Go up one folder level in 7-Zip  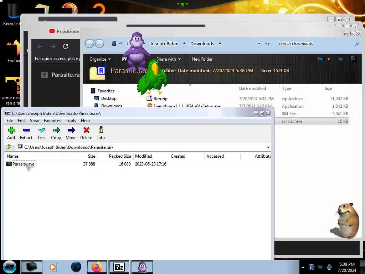9,147
